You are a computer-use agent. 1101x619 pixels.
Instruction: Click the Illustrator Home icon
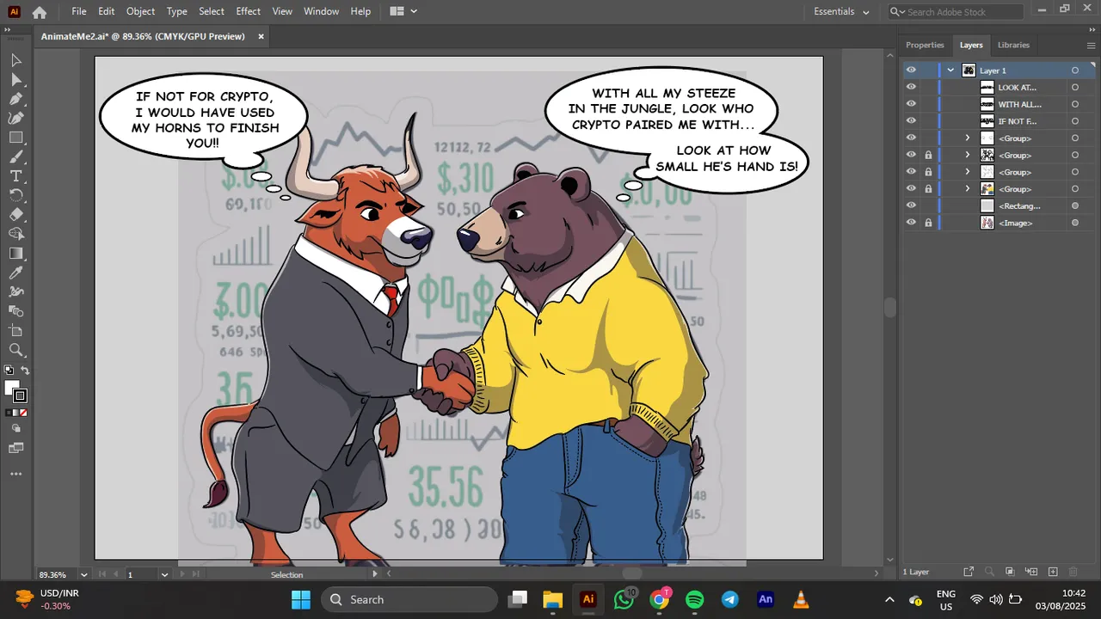click(x=39, y=12)
